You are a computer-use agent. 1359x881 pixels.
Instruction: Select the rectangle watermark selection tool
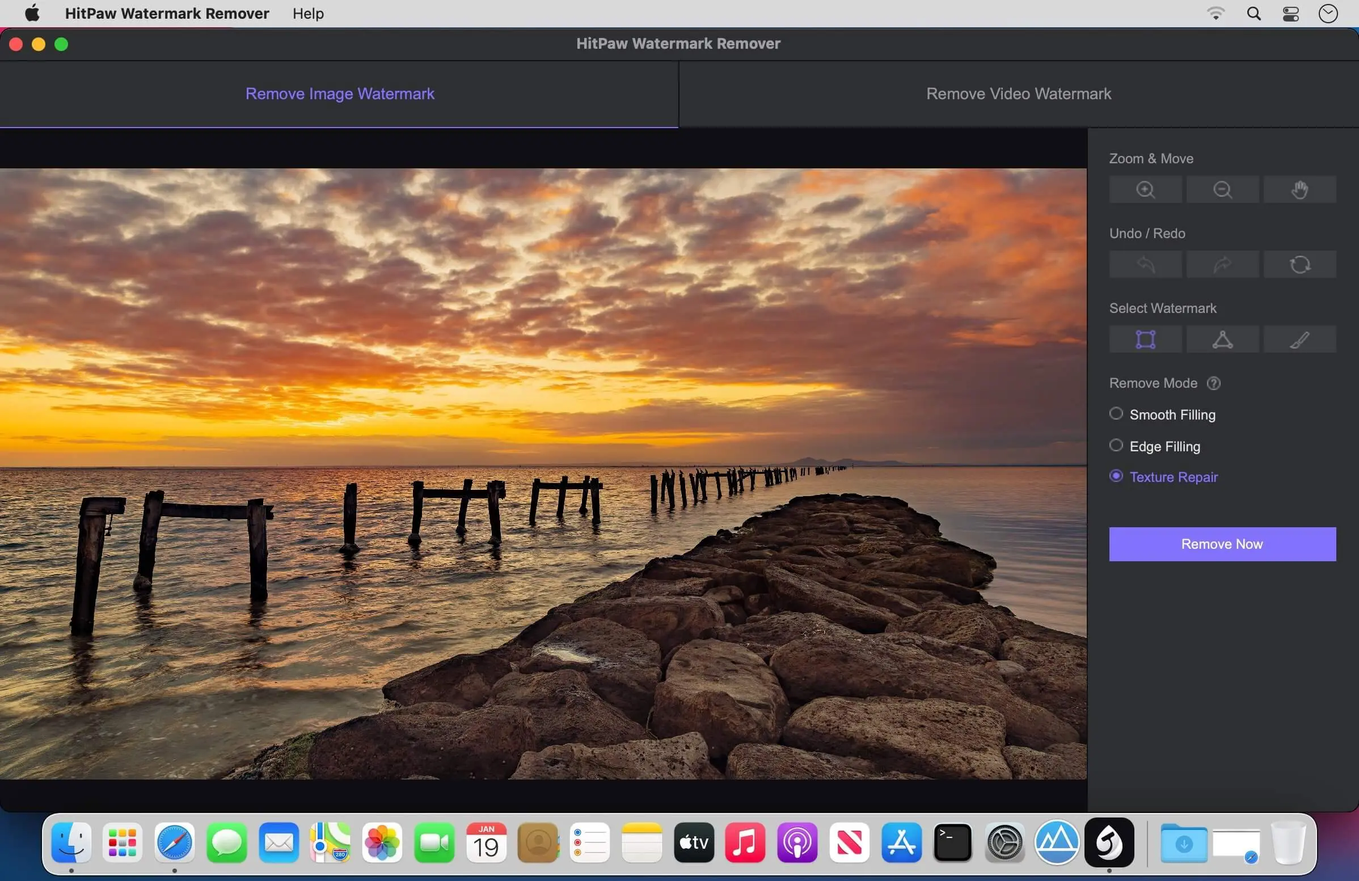[x=1146, y=340]
